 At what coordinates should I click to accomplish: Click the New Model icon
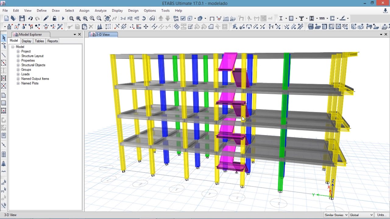tap(6, 19)
